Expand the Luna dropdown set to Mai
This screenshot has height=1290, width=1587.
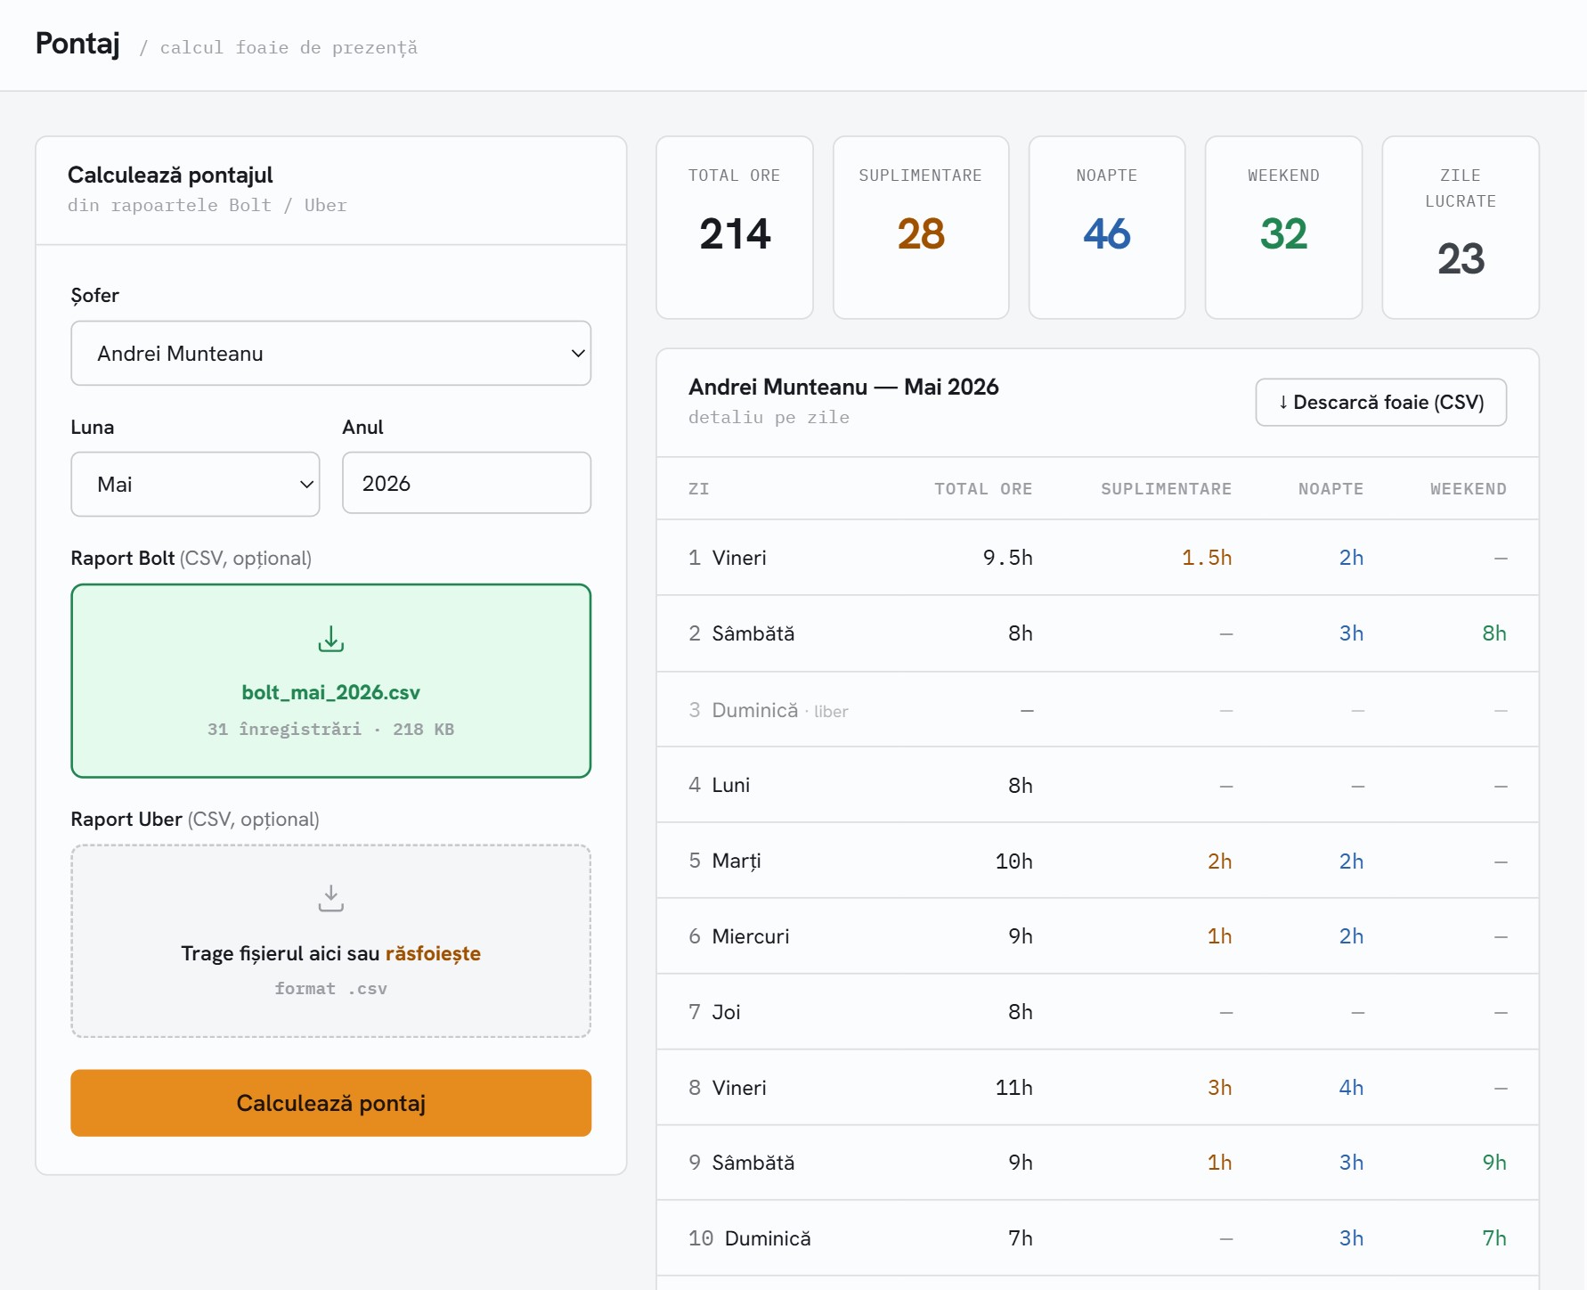(x=195, y=484)
